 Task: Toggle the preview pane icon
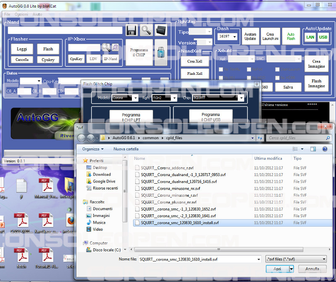click(313, 149)
